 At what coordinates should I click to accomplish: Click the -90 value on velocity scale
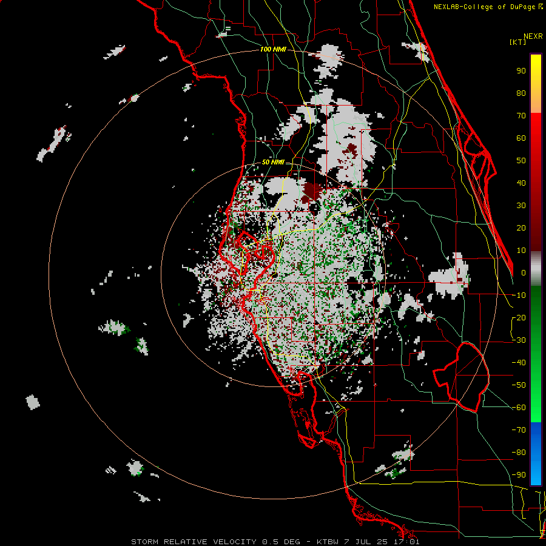(519, 475)
